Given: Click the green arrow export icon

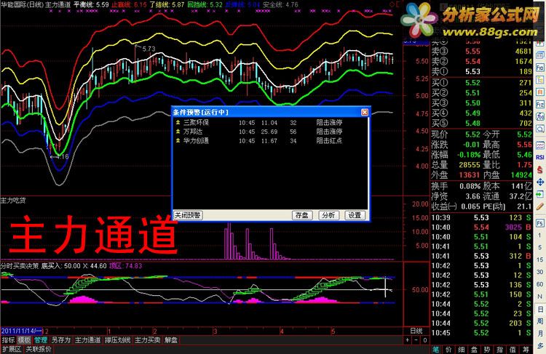Looking at the screenshot, I should tap(539, 194).
